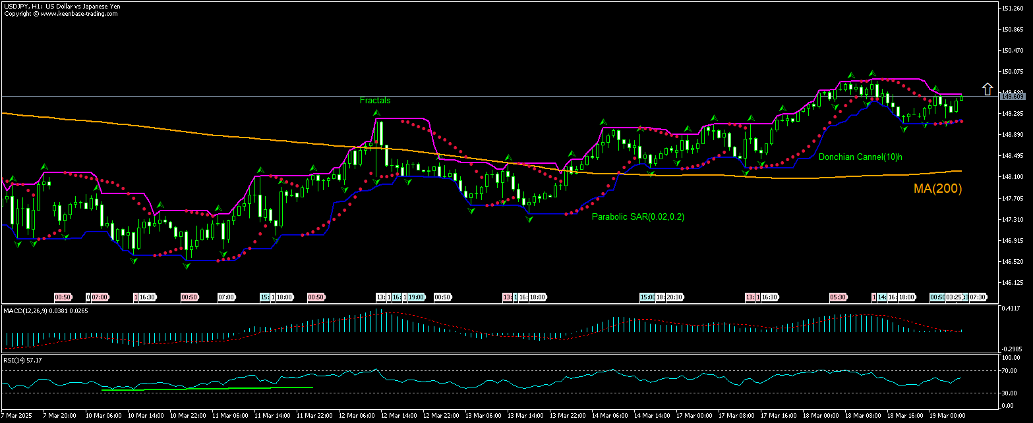Image resolution: width=1033 pixels, height=423 pixels.
Task: Click the current price tag 149.609
Action: coord(1012,97)
